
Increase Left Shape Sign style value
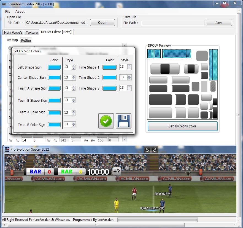[x=74, y=66]
